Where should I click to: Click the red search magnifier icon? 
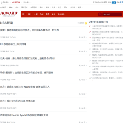100,14
